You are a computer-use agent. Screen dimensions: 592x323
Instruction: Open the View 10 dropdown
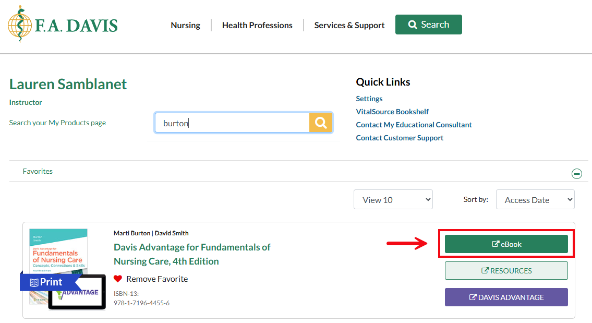pyautogui.click(x=393, y=199)
